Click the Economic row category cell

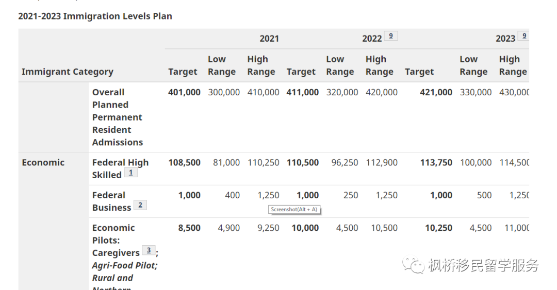pyautogui.click(x=43, y=162)
